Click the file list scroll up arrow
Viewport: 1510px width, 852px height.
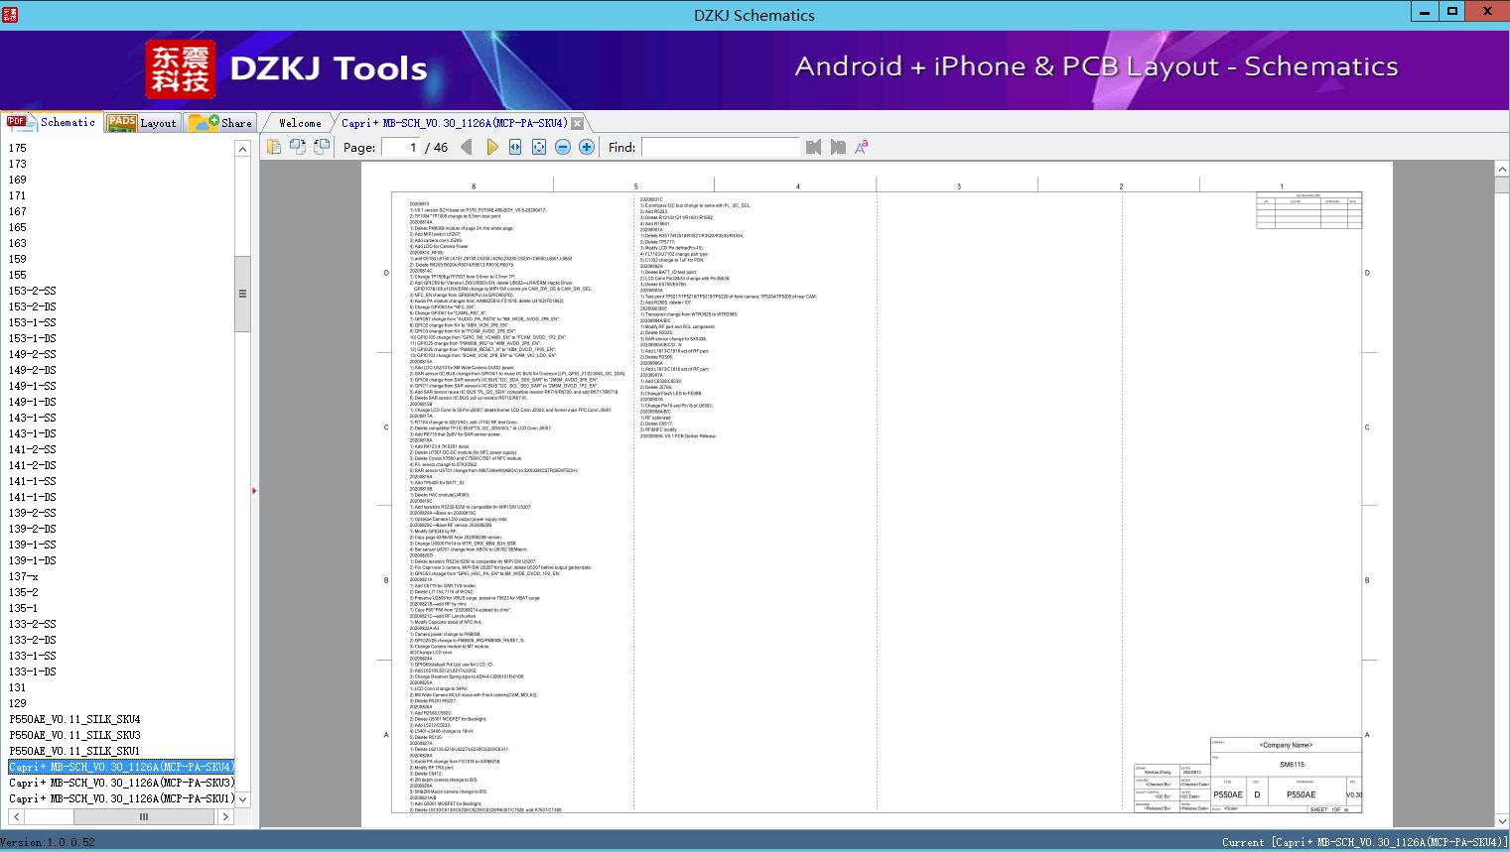tap(242, 149)
